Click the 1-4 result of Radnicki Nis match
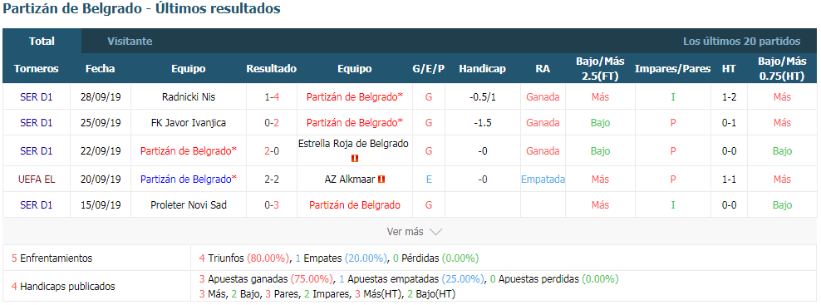The image size is (821, 305). pyautogui.click(x=272, y=97)
